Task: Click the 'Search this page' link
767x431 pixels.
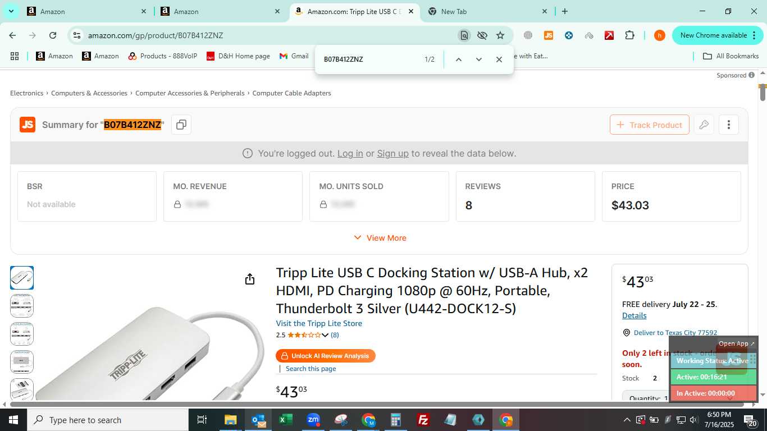Action: [x=311, y=369]
